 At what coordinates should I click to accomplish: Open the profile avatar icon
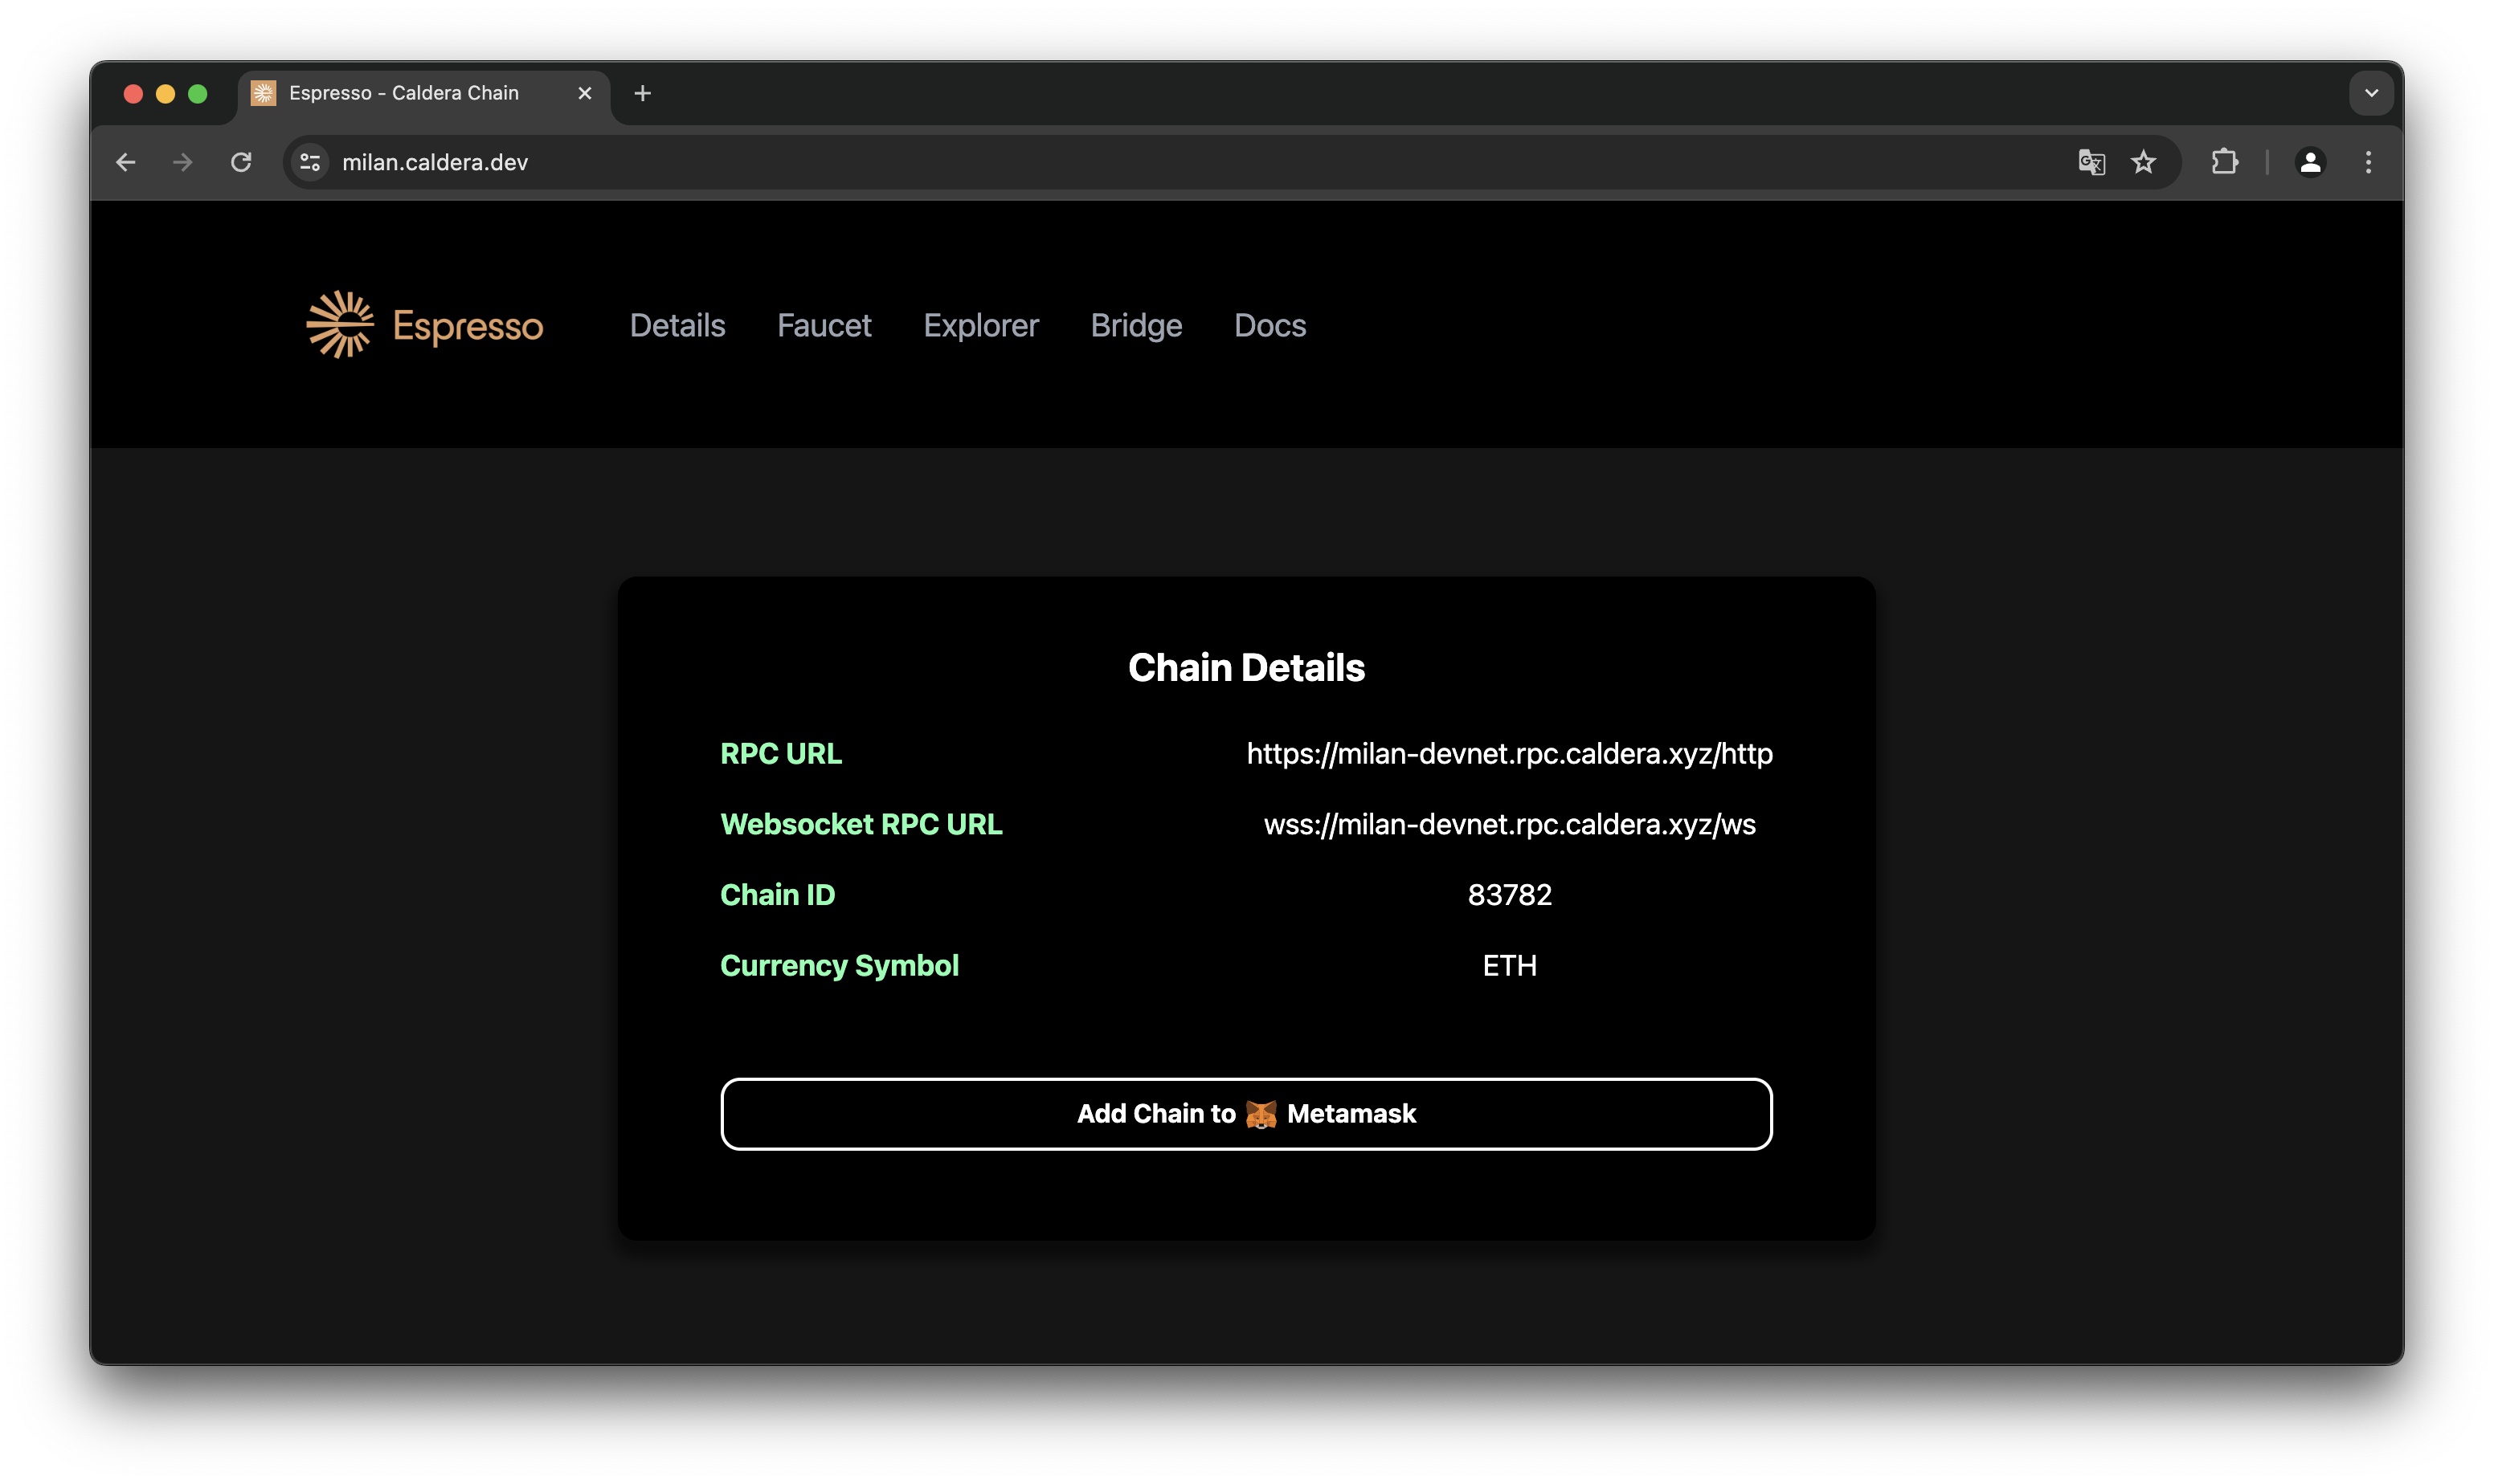click(2310, 162)
